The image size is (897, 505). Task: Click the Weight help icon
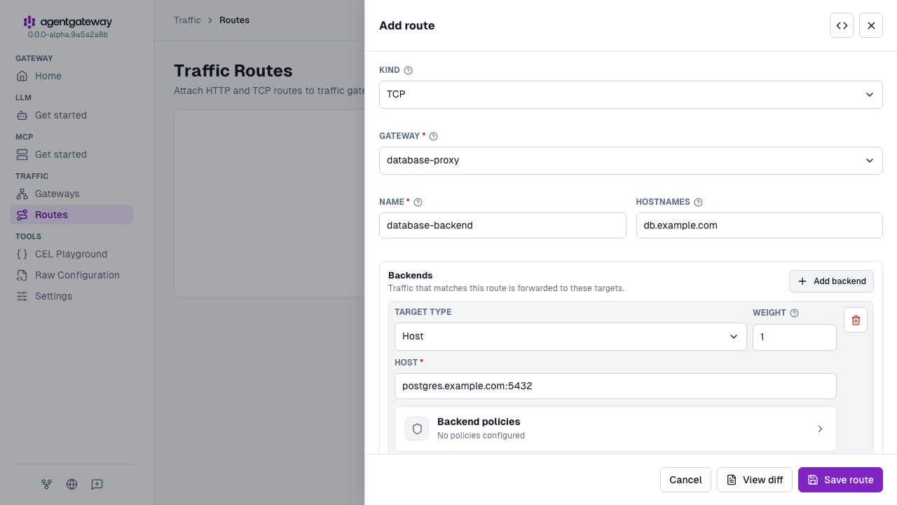click(x=794, y=314)
